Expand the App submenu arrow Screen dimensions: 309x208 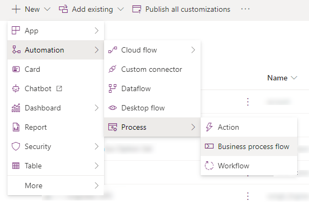[97, 31]
